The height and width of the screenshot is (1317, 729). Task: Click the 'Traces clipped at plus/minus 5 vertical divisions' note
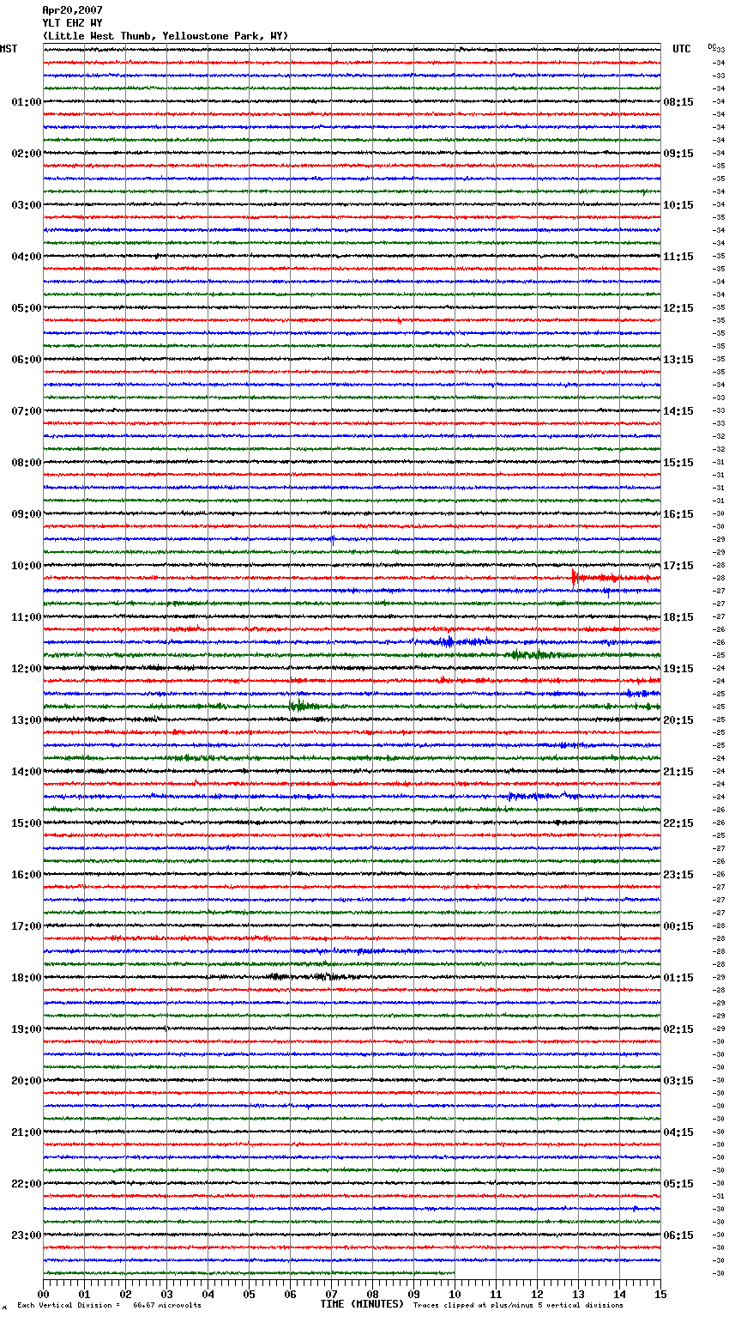tap(518, 1305)
